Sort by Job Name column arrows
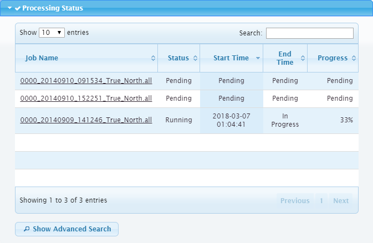Viewport: 373px width, 243px height. tap(153, 58)
